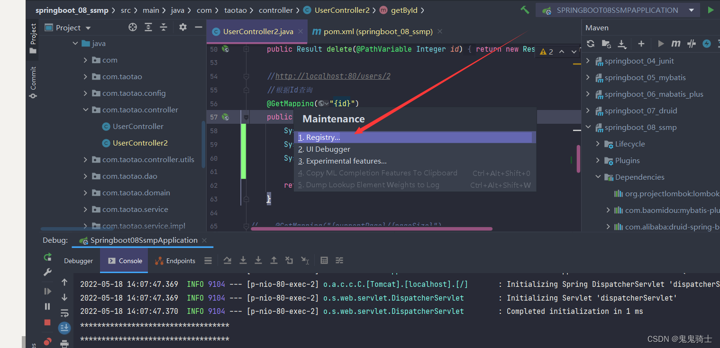The image size is (720, 348).
Task: Choose Experimental features... in Maintenance popup
Action: [x=415, y=161]
